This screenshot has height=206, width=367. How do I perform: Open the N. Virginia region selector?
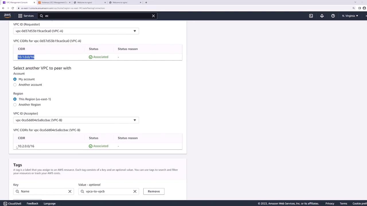[350, 16]
